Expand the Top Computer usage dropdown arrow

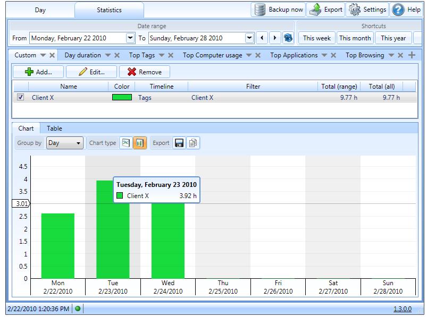pos(249,55)
